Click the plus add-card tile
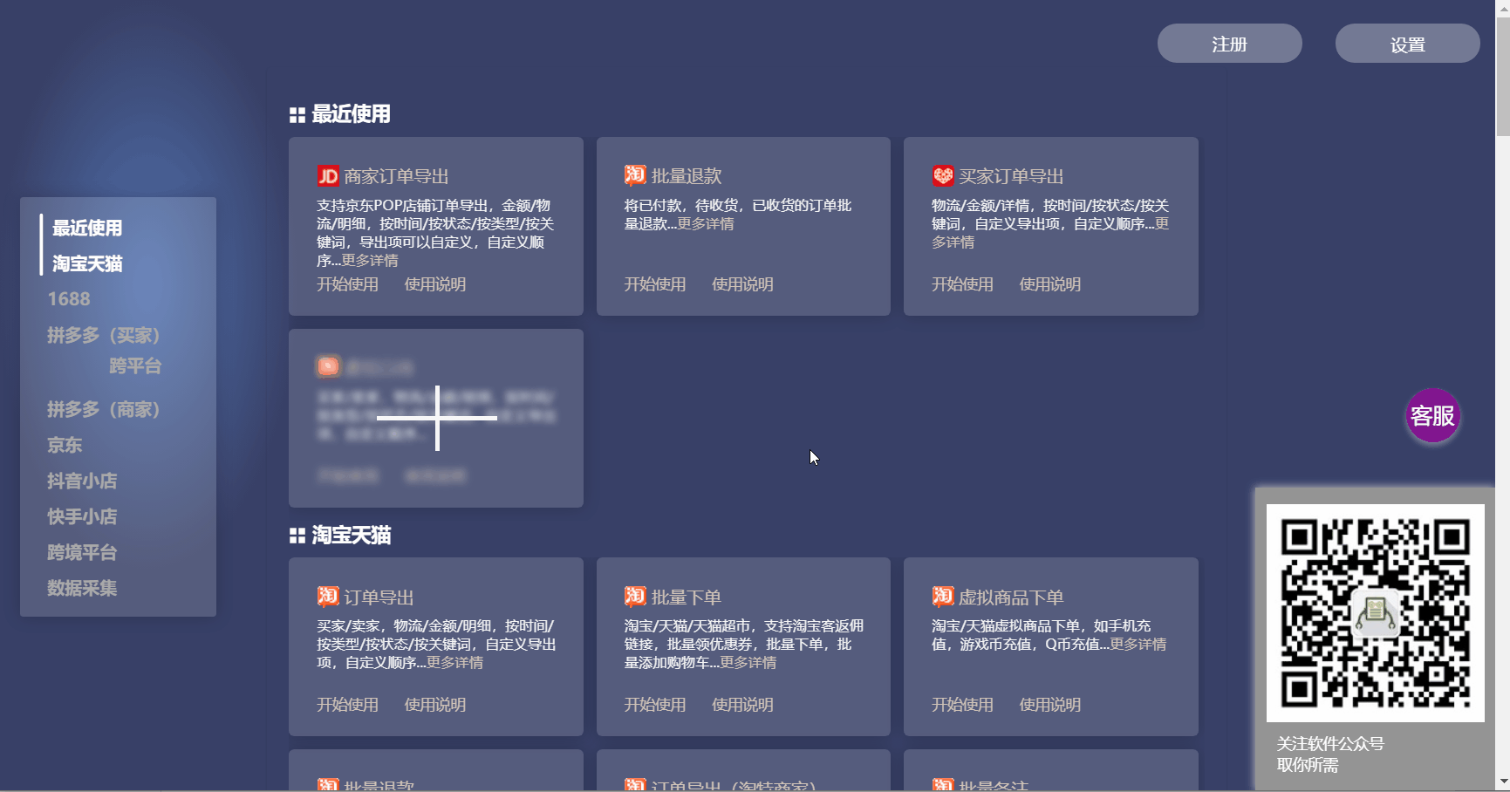 click(x=436, y=418)
